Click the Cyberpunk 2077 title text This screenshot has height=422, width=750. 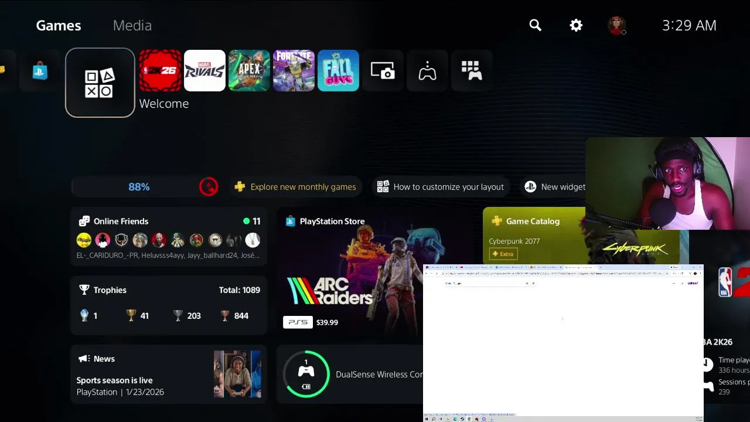pyautogui.click(x=514, y=241)
